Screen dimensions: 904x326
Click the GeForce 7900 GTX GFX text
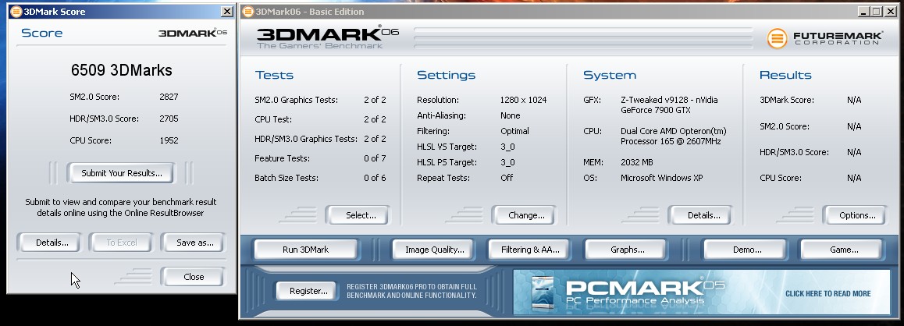[x=669, y=105]
